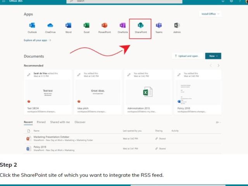Click Shared status for Marketing Presentation October

[x=160, y=139]
